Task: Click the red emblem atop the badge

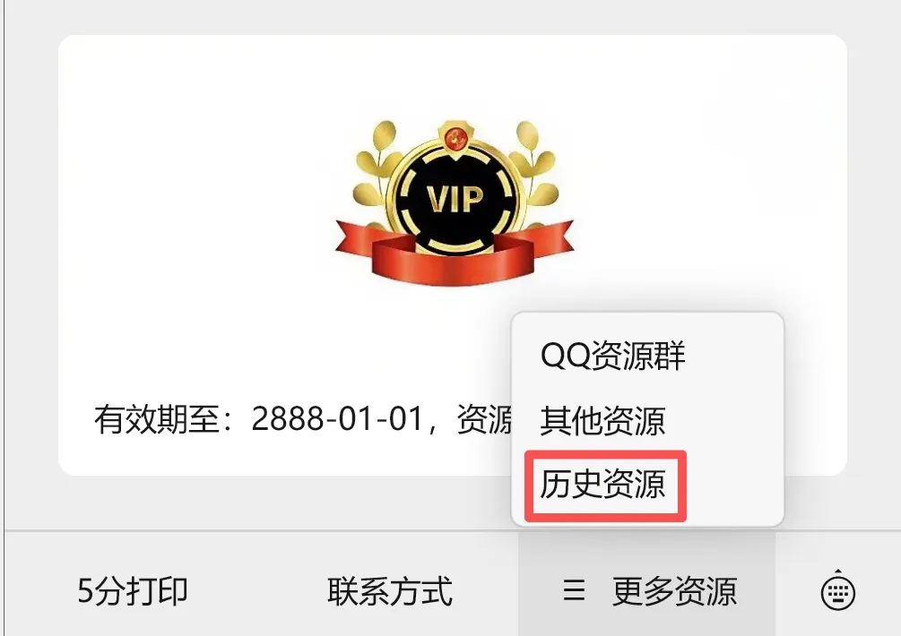Action: point(455,138)
